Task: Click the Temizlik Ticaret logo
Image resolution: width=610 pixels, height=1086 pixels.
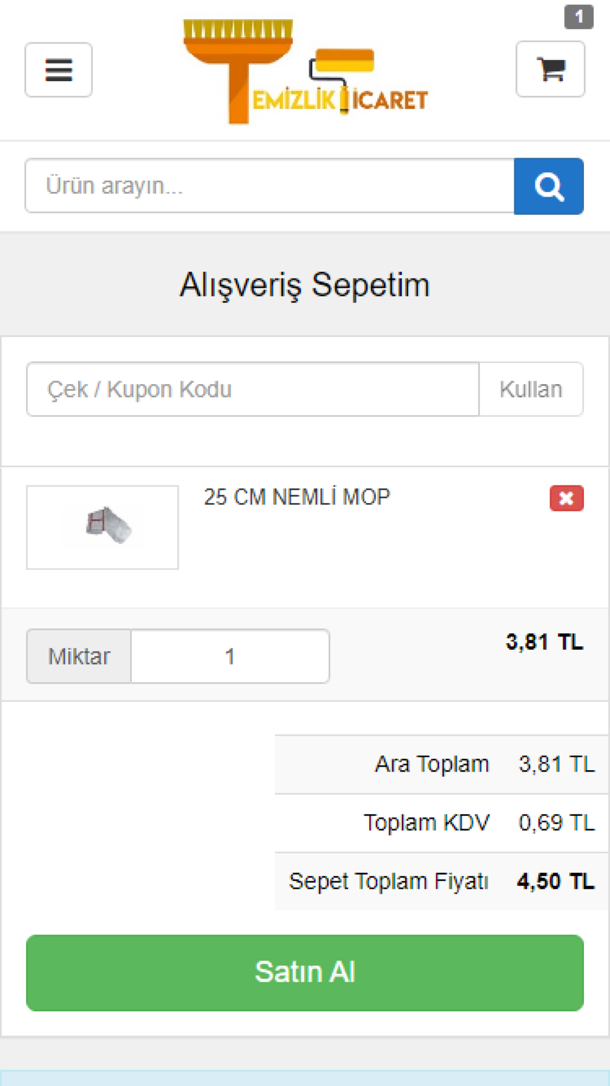Action: 305,72
